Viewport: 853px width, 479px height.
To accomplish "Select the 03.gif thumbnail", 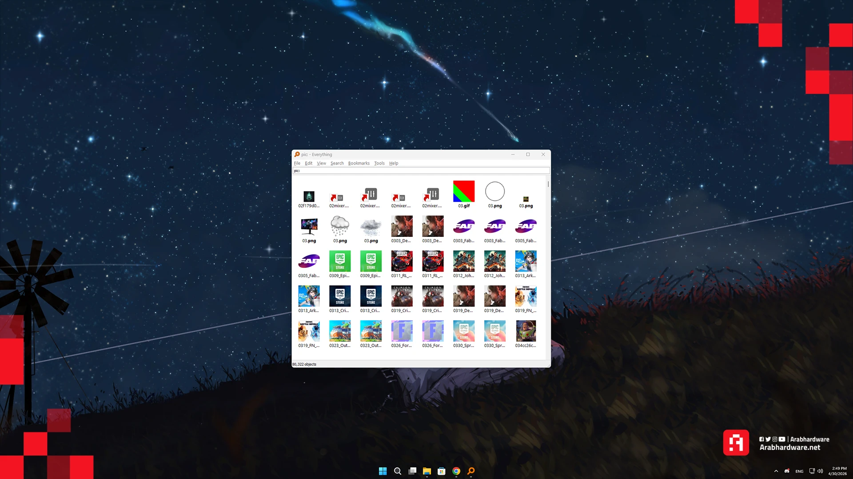I will pyautogui.click(x=463, y=192).
